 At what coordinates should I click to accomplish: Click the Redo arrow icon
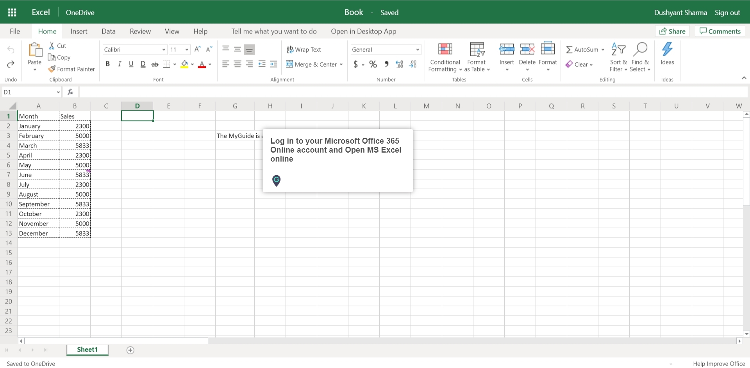(x=11, y=64)
